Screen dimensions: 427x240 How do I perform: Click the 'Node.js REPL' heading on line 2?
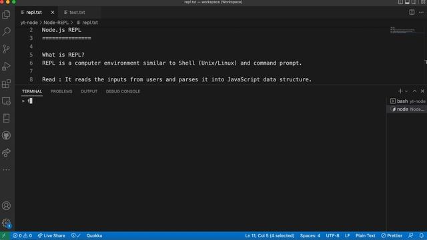61,30
